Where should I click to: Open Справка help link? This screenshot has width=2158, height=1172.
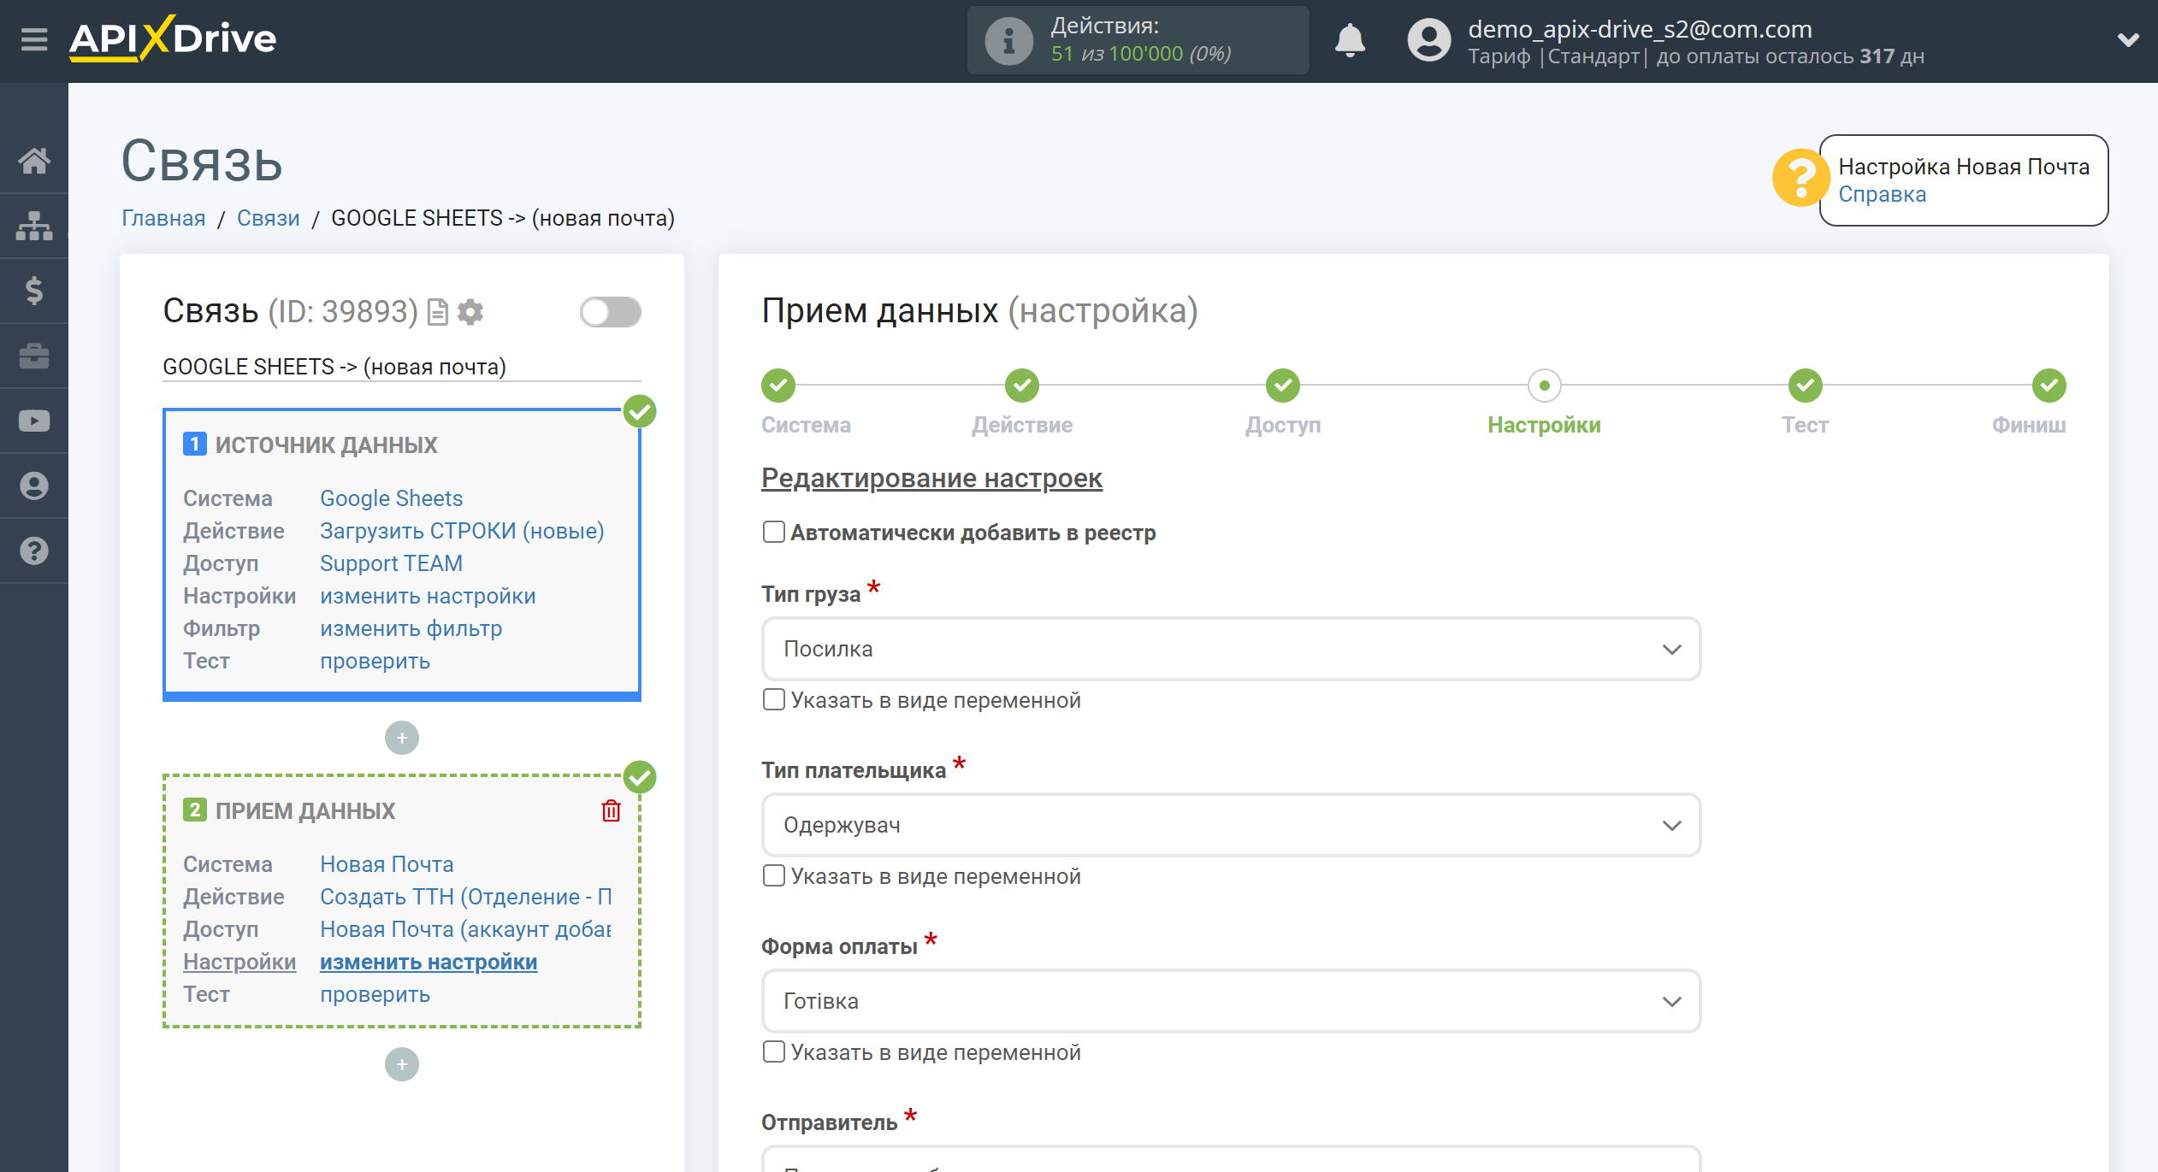tap(1882, 194)
